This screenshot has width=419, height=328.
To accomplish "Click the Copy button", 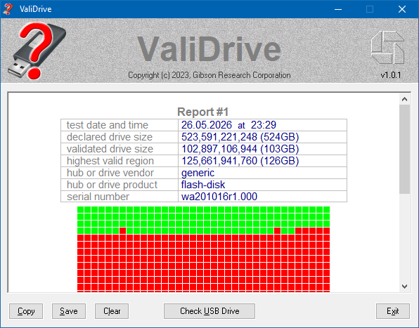I will (26, 311).
